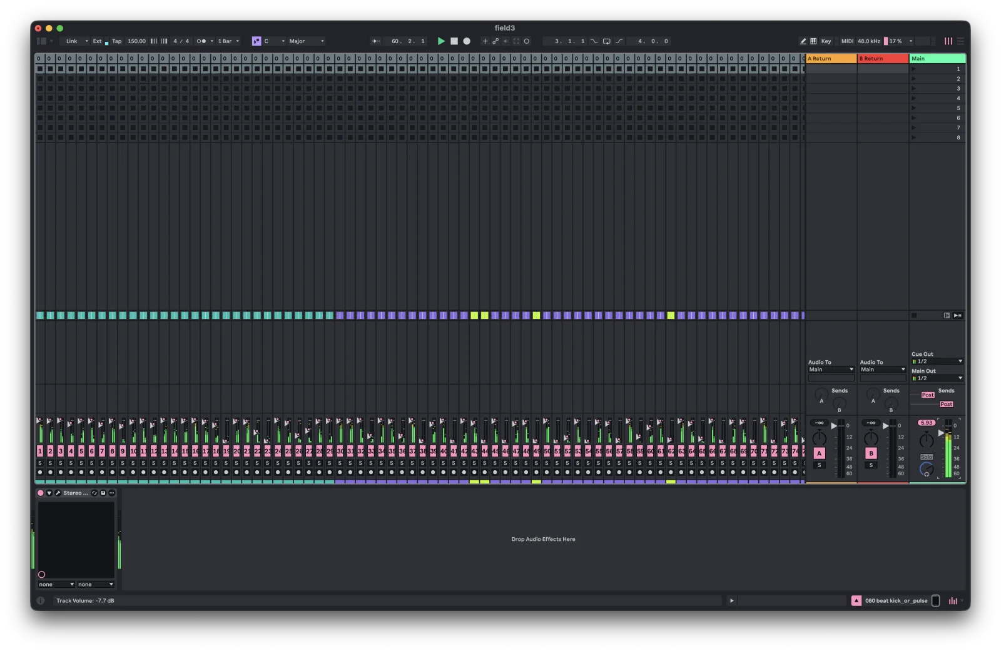Click the Capture MIDI bracket icon
This screenshot has height=651, width=1001.
pos(516,41)
